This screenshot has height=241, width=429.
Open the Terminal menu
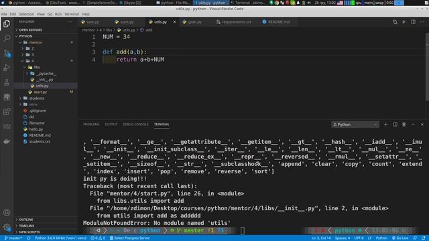coord(72,14)
